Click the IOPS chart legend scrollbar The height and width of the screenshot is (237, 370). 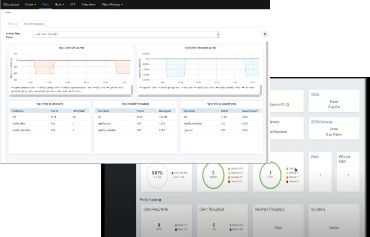click(x=132, y=89)
